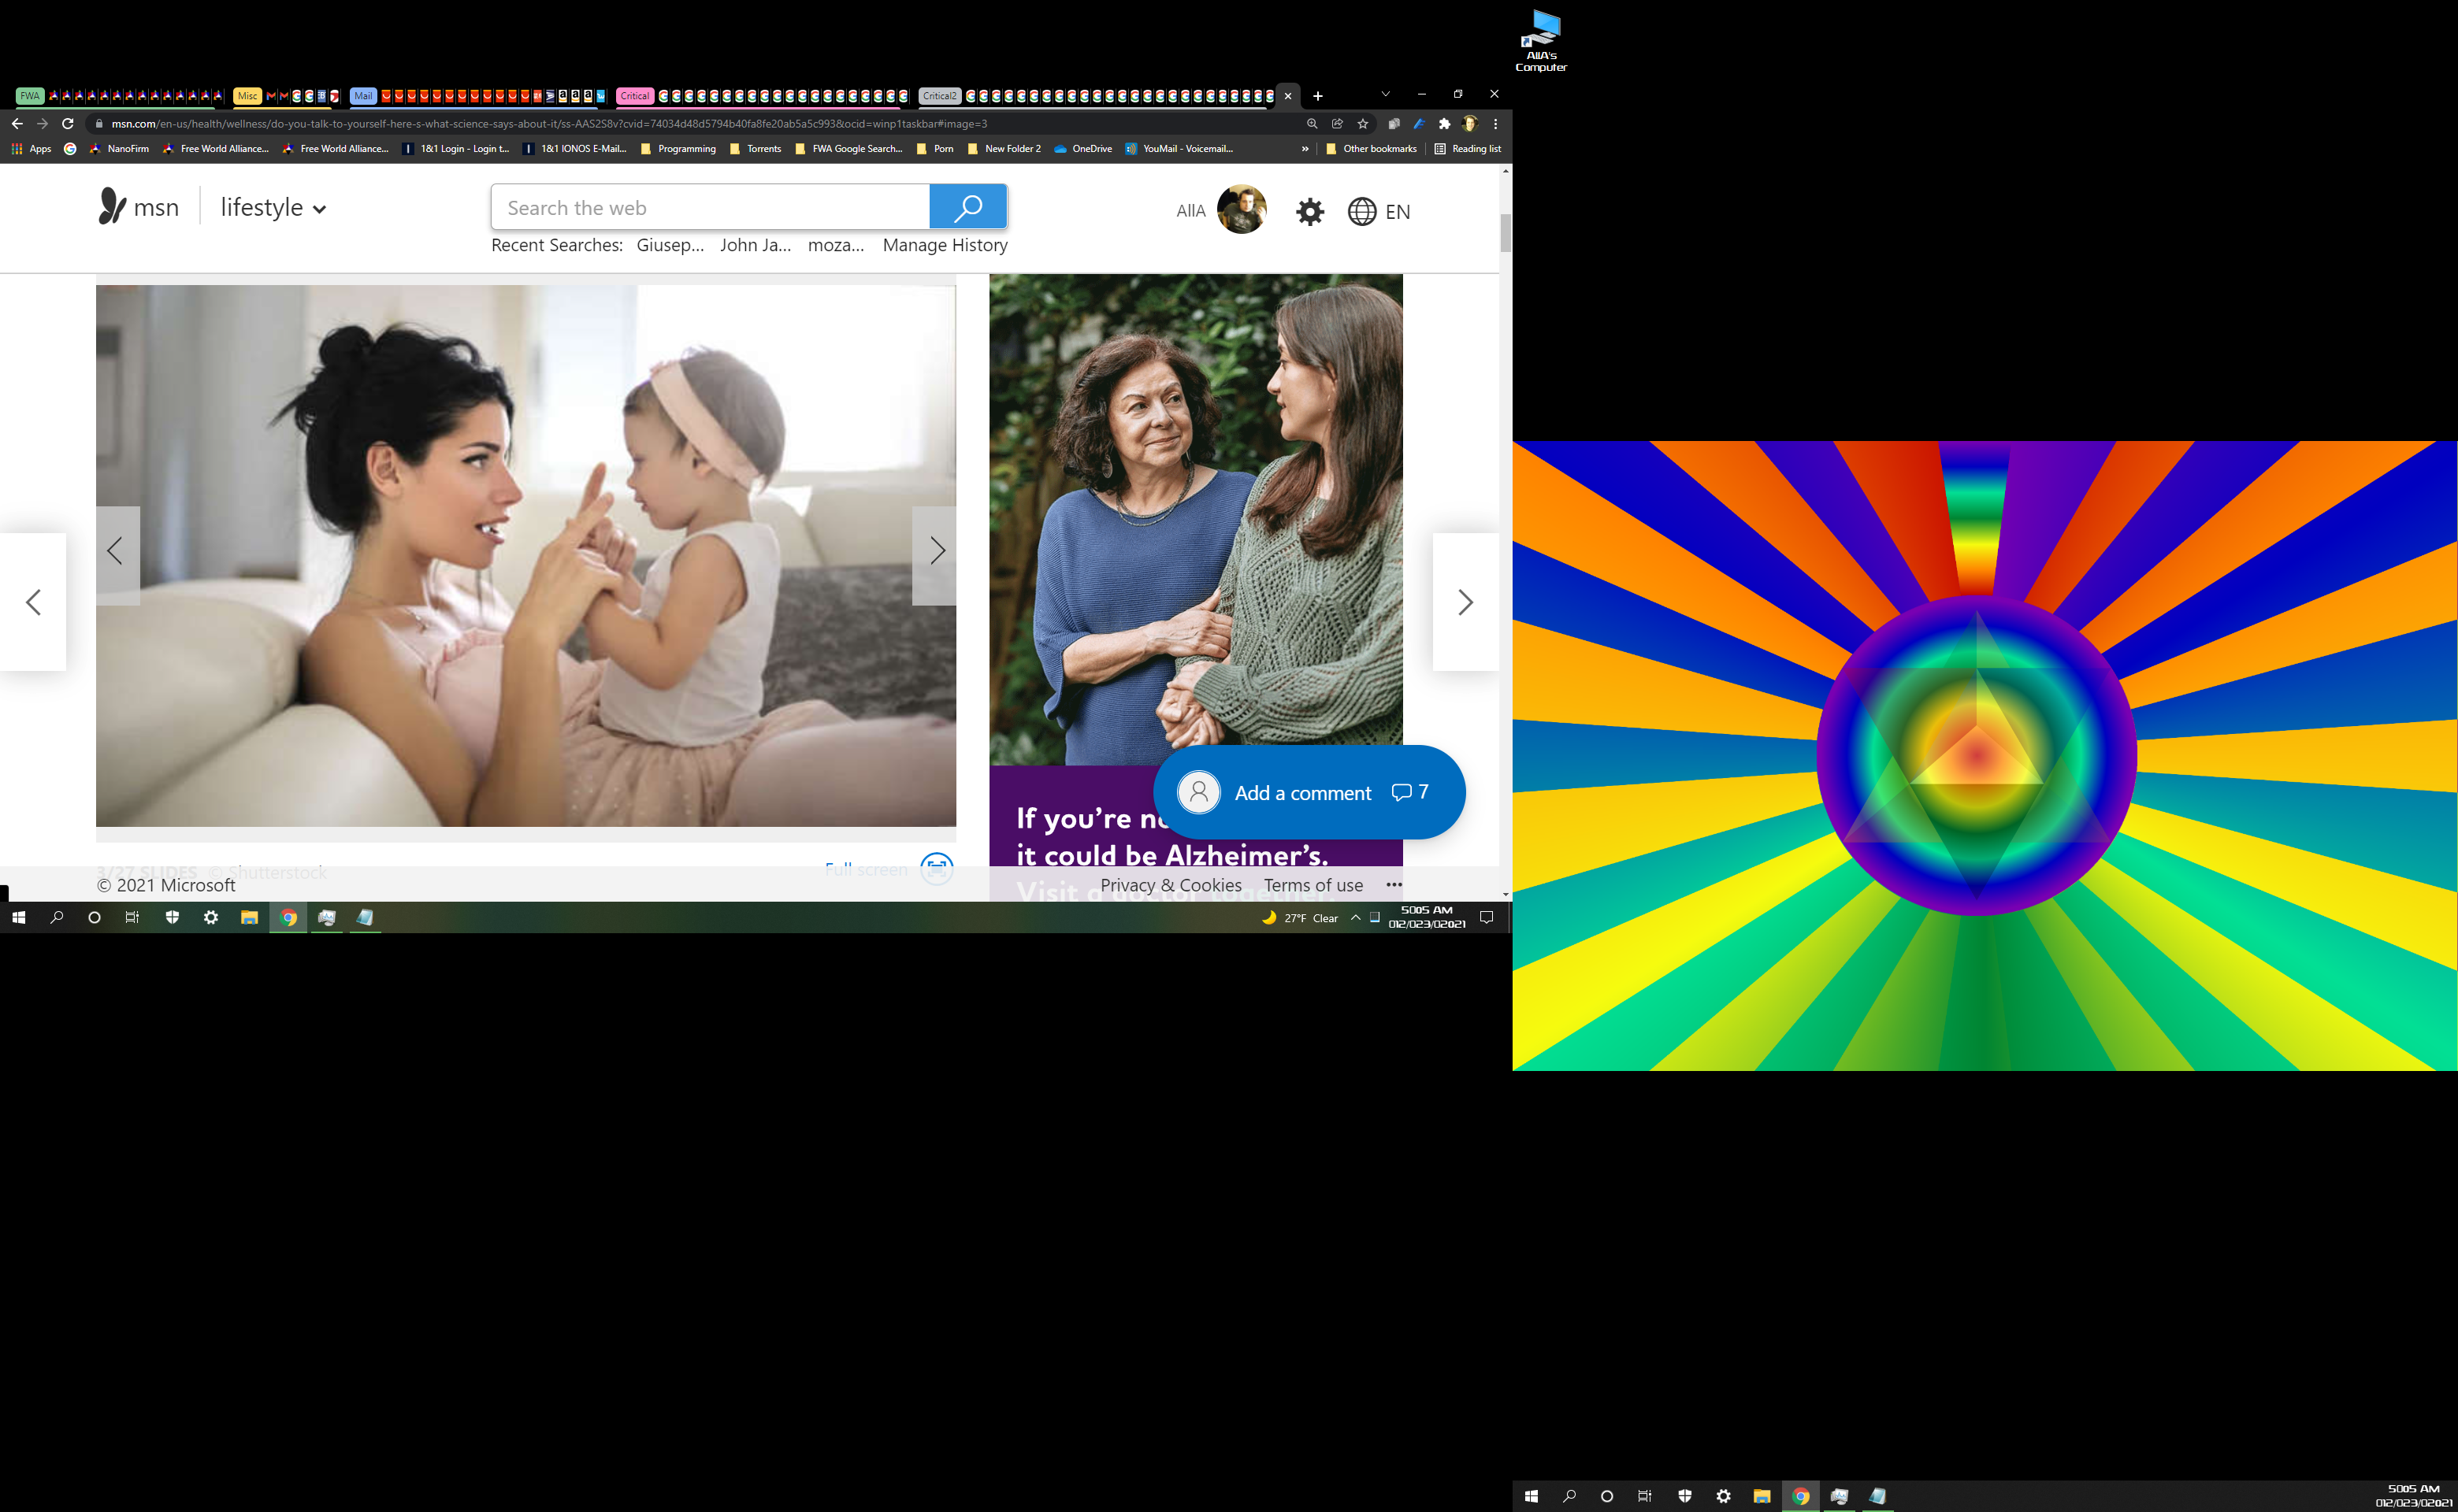The width and height of the screenshot is (2458, 1512).
Task: Select the Critical tab group label
Action: tap(634, 96)
